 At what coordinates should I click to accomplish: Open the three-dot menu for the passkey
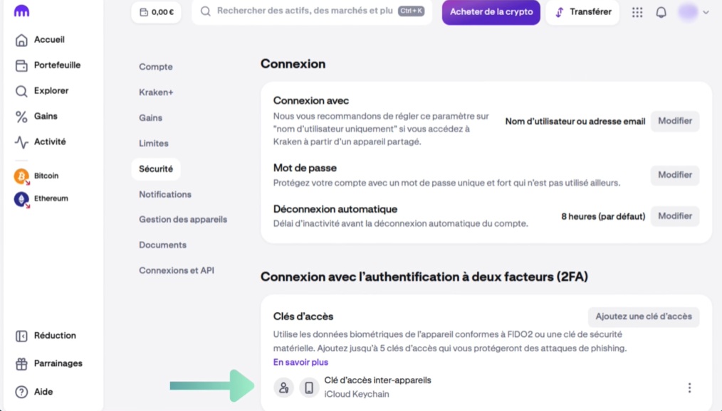click(x=689, y=388)
